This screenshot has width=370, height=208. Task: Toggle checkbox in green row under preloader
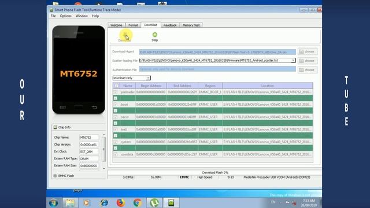pyautogui.click(x=116, y=98)
